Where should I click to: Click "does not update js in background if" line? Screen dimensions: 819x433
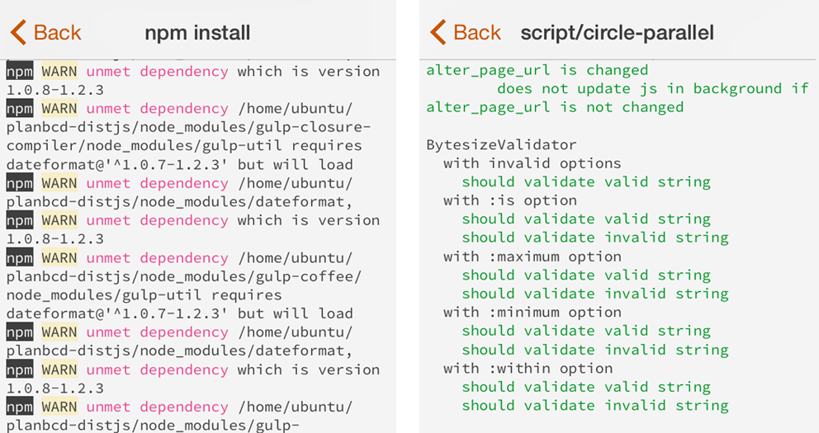click(652, 88)
